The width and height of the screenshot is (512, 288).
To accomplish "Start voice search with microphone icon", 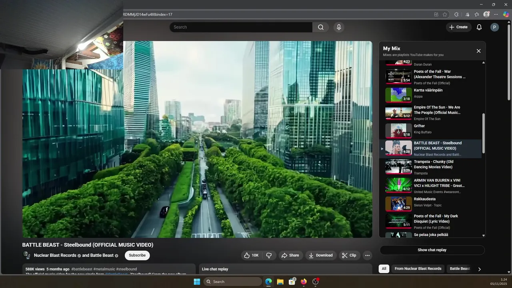I will click(339, 27).
